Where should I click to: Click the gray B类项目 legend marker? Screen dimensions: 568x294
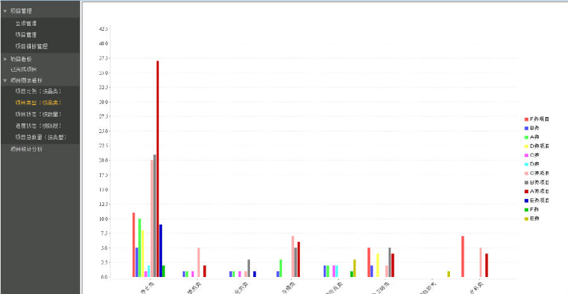click(526, 182)
